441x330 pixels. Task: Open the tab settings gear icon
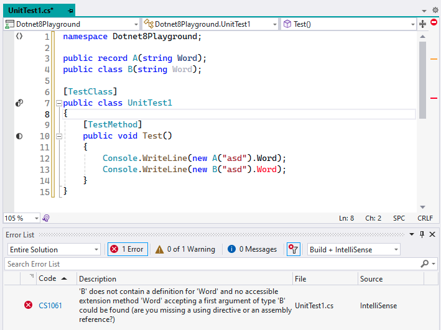coord(435,10)
